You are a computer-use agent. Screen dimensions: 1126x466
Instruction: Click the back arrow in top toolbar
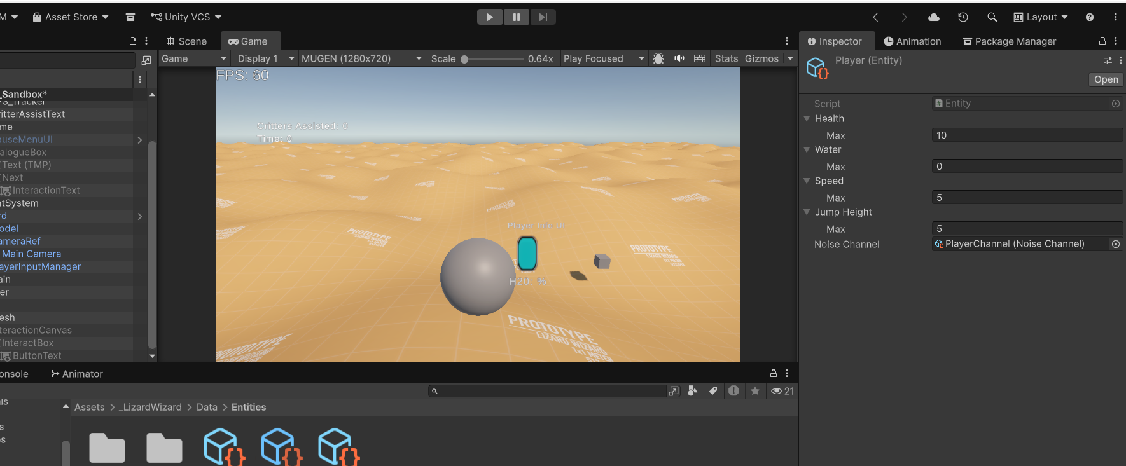pyautogui.click(x=875, y=17)
